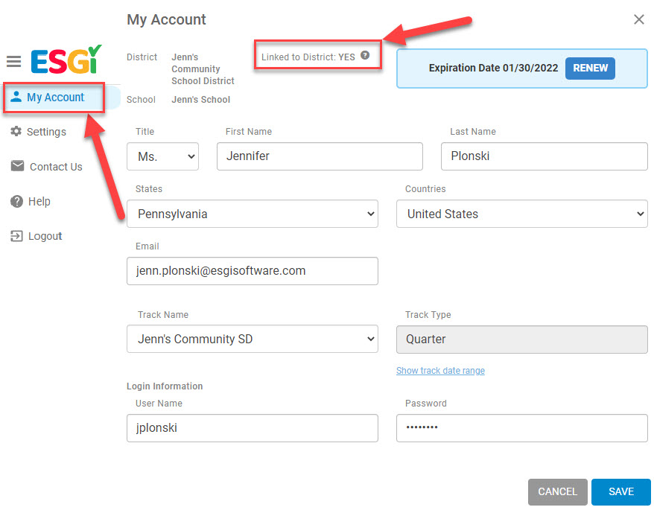Screen dimensions: 654x513
Task: Click the SAVE button
Action: point(620,491)
